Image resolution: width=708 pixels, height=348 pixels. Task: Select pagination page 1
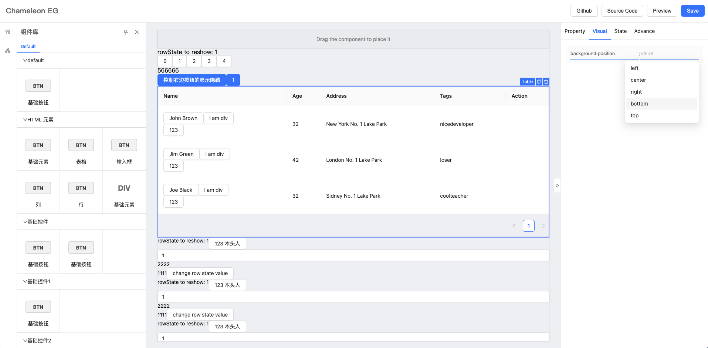[529, 226]
